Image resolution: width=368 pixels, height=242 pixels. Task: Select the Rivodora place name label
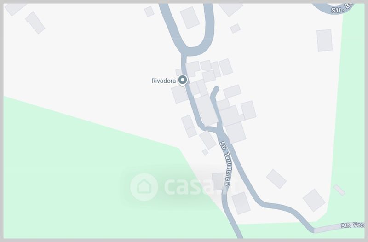click(164, 81)
